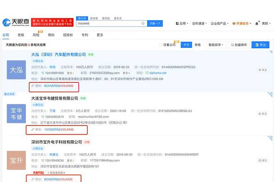Click the notification bell icon
The height and width of the screenshot is (182, 274).
257,23
